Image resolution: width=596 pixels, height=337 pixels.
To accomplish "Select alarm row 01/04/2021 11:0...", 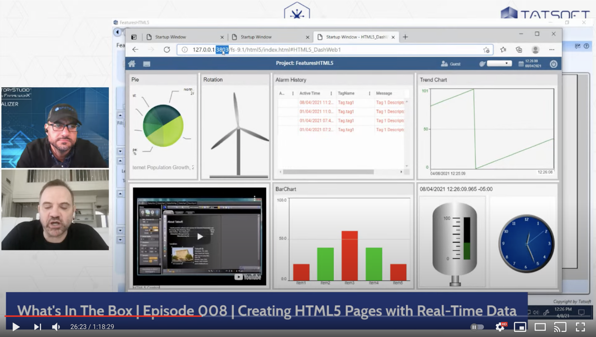I will (341, 112).
